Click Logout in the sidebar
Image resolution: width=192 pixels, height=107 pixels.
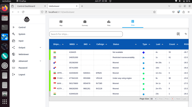22,75
